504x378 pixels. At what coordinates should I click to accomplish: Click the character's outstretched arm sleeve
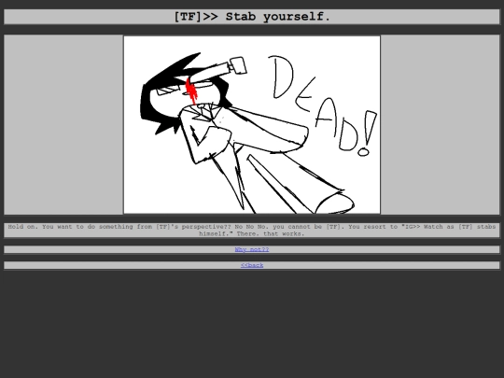[270, 130]
